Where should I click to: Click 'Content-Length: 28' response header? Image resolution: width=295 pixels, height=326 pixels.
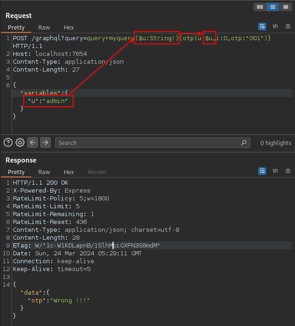tap(46, 238)
